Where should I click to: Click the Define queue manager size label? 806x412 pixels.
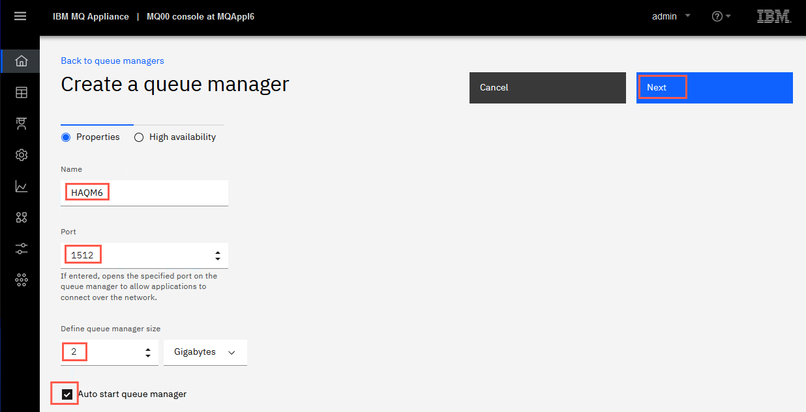coord(110,329)
